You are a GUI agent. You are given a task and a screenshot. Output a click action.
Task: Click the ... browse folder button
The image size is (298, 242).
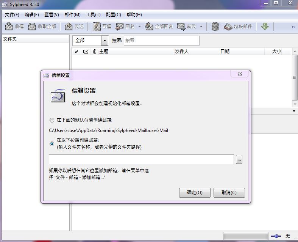[239, 159]
